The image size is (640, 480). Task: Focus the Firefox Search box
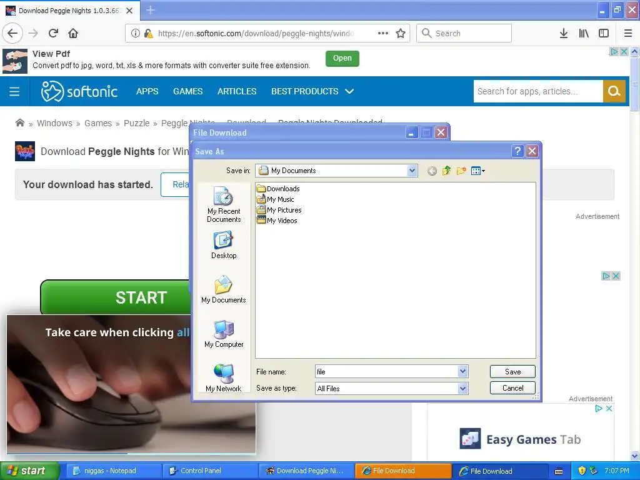(464, 33)
